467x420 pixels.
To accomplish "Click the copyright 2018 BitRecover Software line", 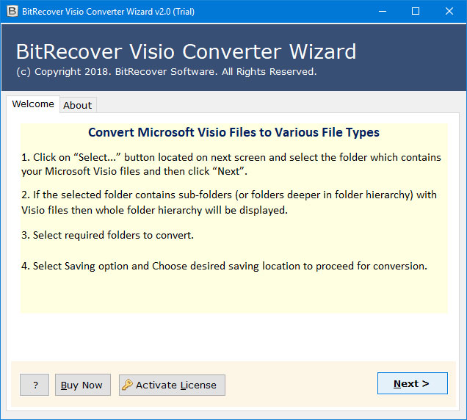I will [x=167, y=72].
